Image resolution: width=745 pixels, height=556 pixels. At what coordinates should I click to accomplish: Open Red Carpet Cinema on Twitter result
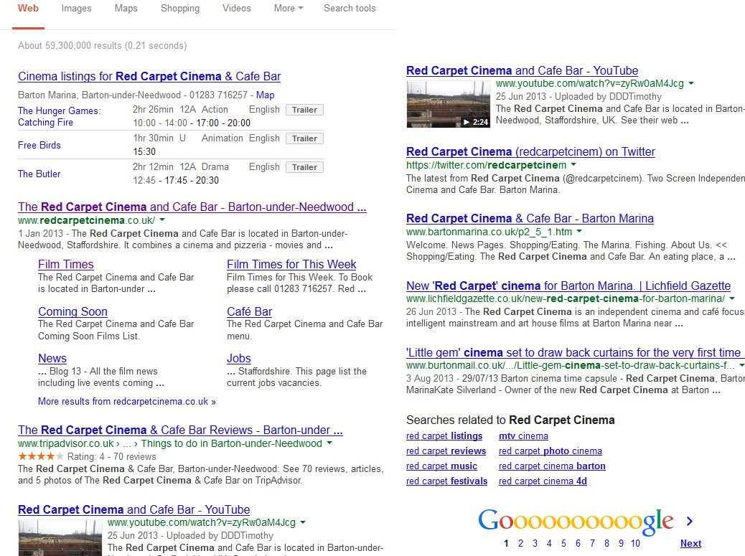[x=530, y=152]
